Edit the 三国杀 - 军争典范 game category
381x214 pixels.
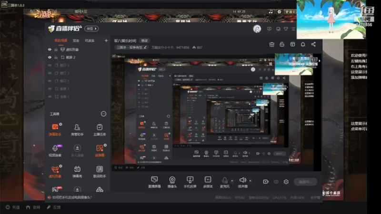click(x=131, y=47)
